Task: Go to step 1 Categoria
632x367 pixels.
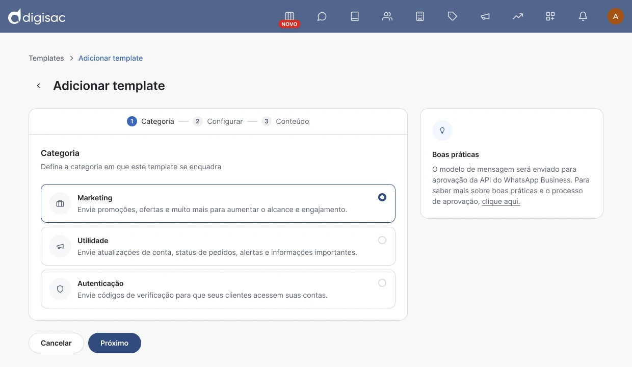Action: point(150,121)
